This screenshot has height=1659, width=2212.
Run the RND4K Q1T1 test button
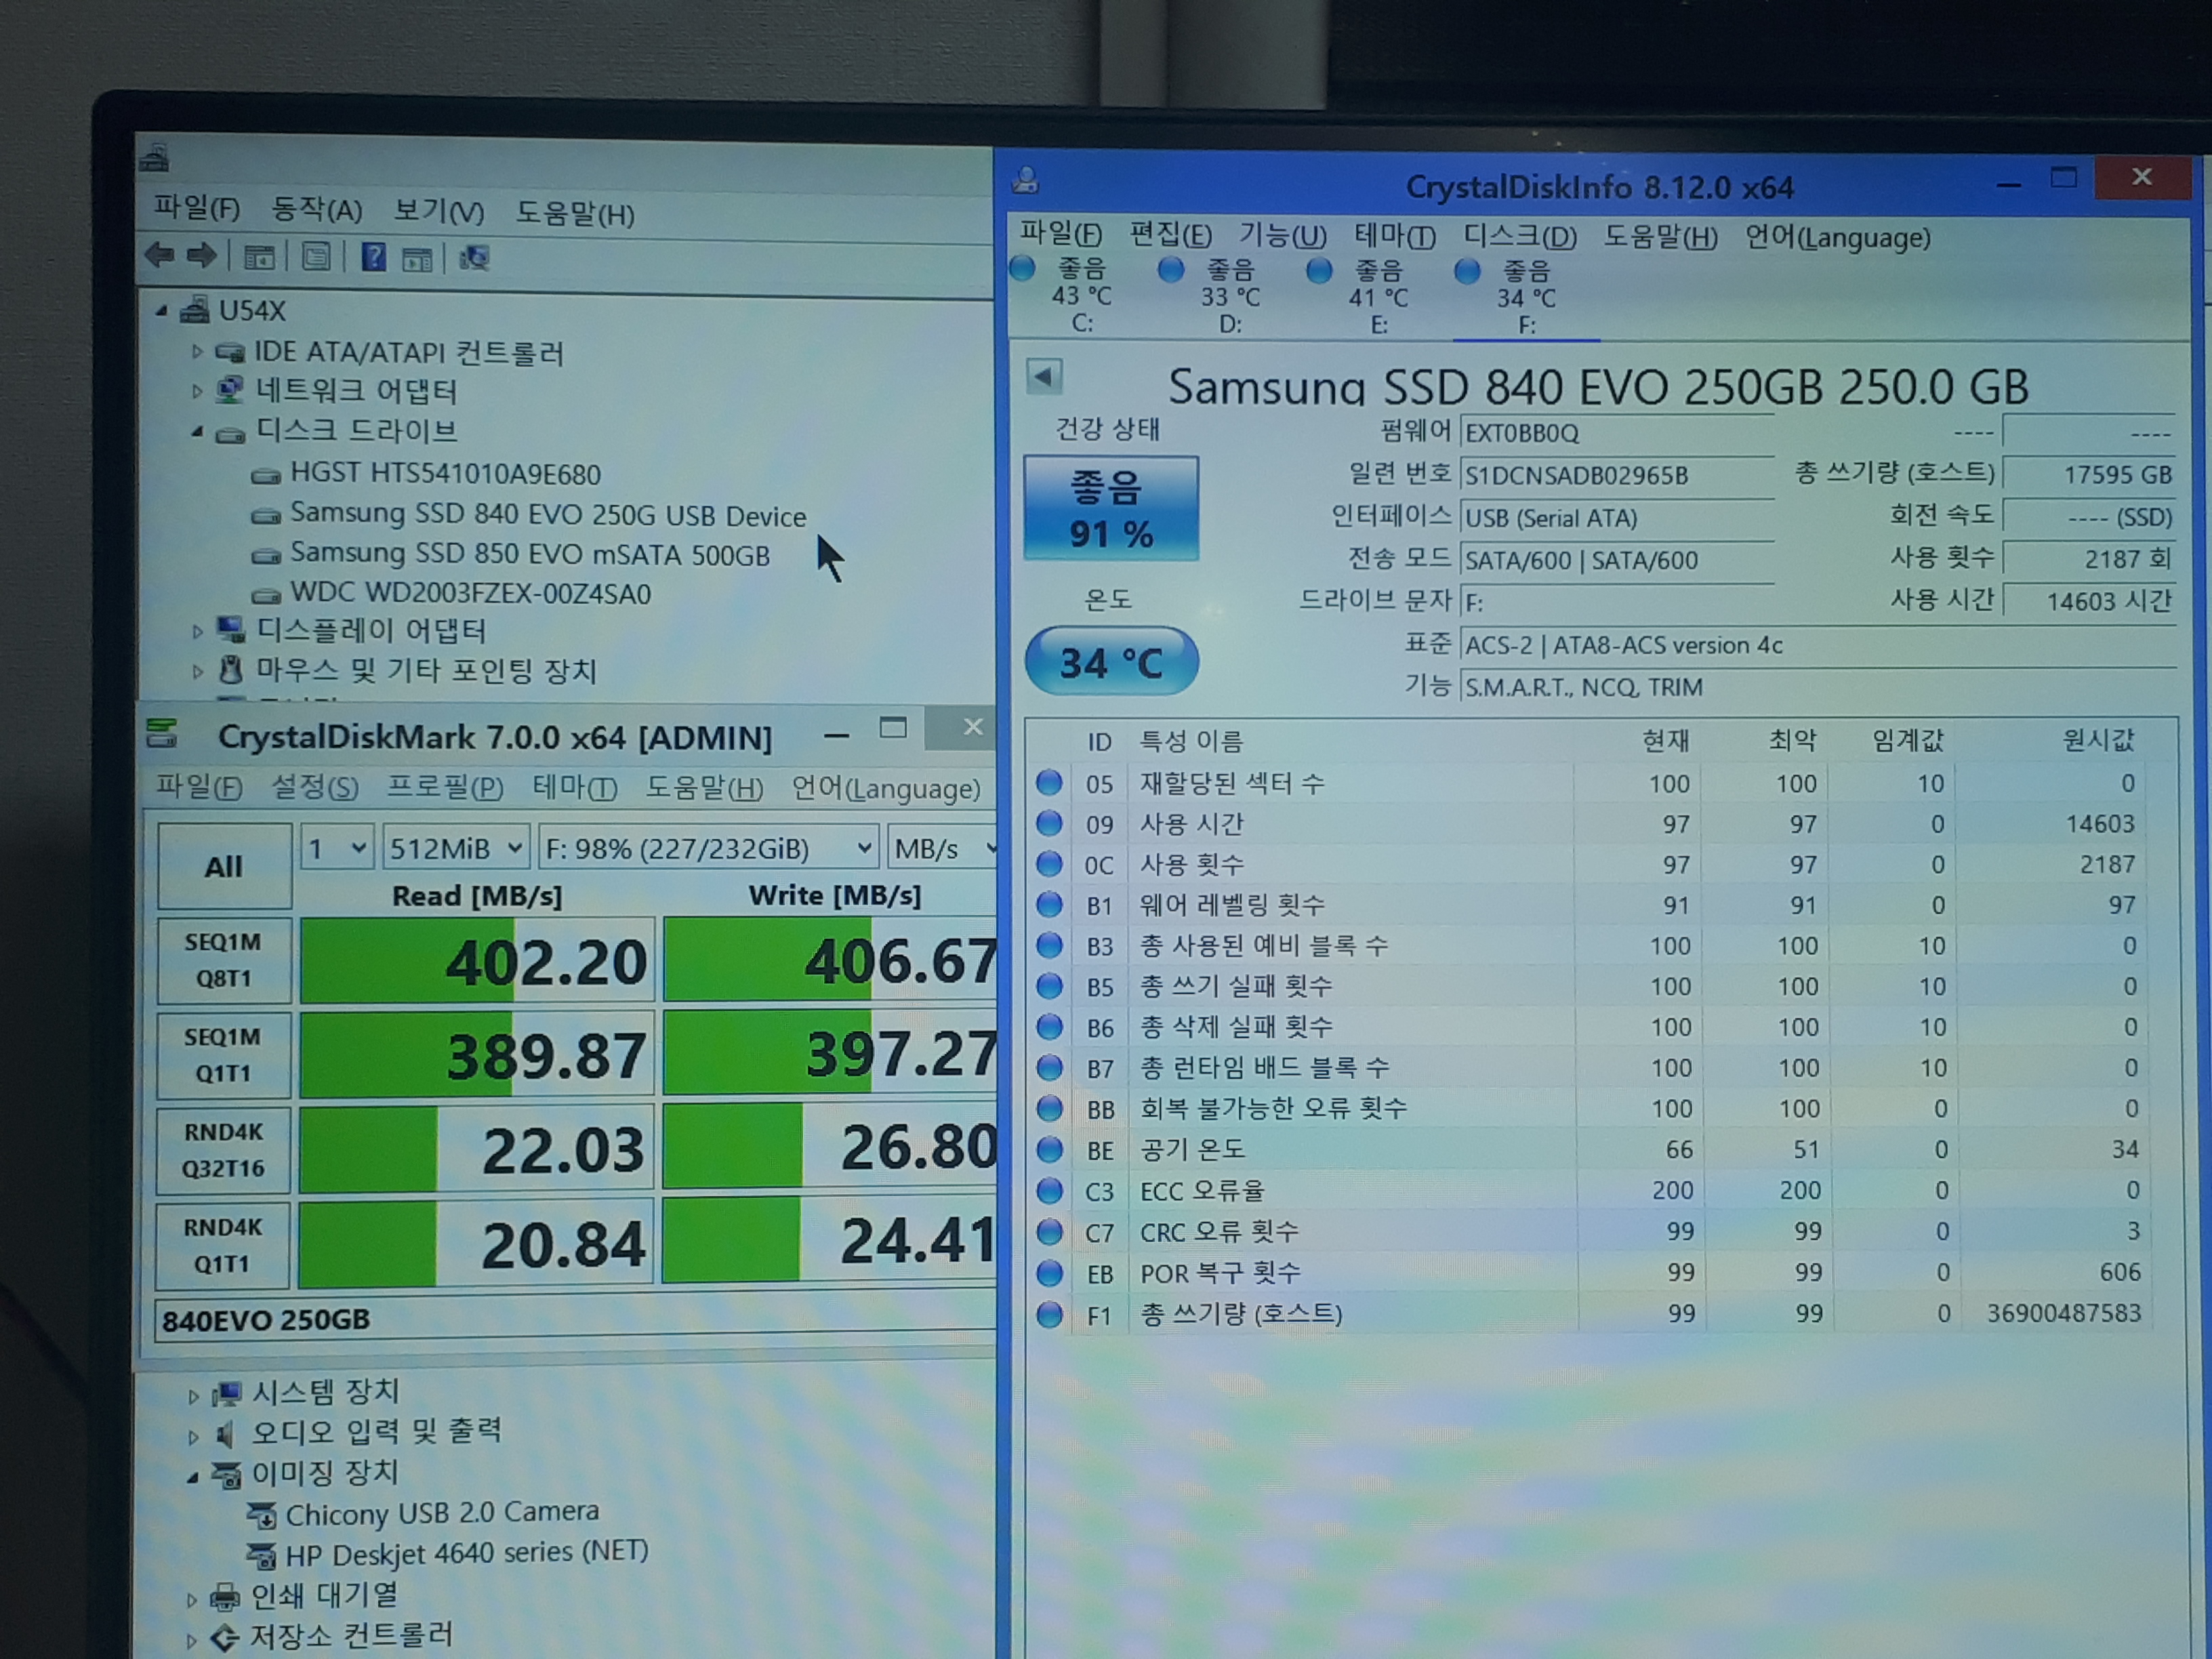pos(222,1245)
